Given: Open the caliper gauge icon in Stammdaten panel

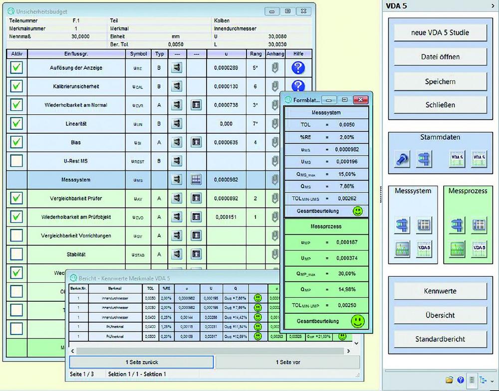Looking at the screenshot, I should click(424, 159).
